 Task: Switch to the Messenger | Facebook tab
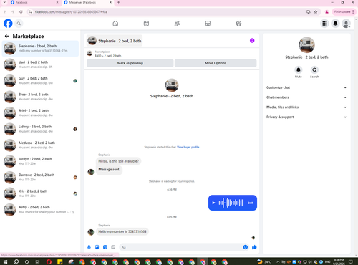pyautogui.click(x=87, y=2)
